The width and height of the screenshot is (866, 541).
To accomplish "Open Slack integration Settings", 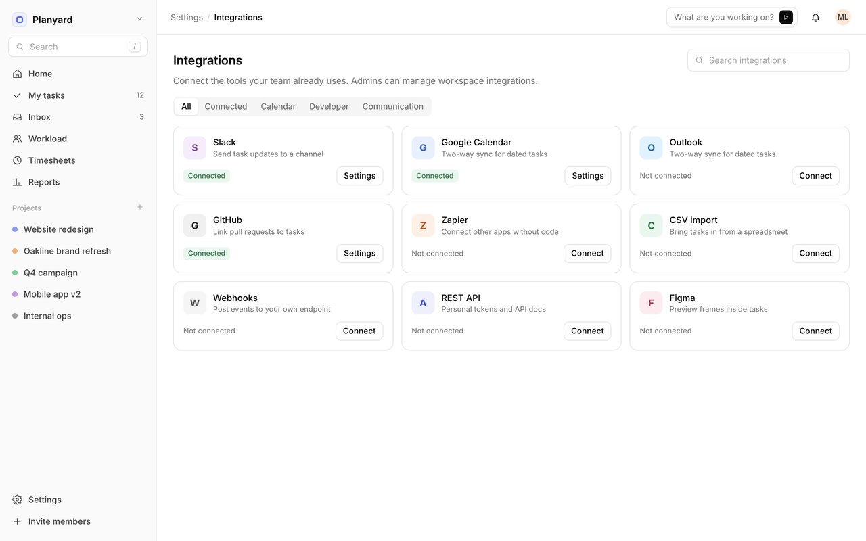I will pos(360,176).
